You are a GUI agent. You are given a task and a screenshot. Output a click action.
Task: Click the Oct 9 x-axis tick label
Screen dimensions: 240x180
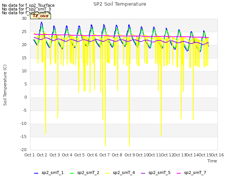(x=130, y=155)
